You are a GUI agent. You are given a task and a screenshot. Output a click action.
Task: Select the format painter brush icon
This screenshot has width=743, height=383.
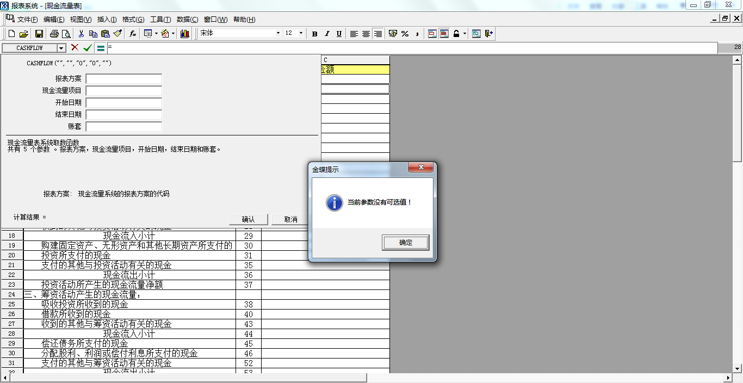117,34
